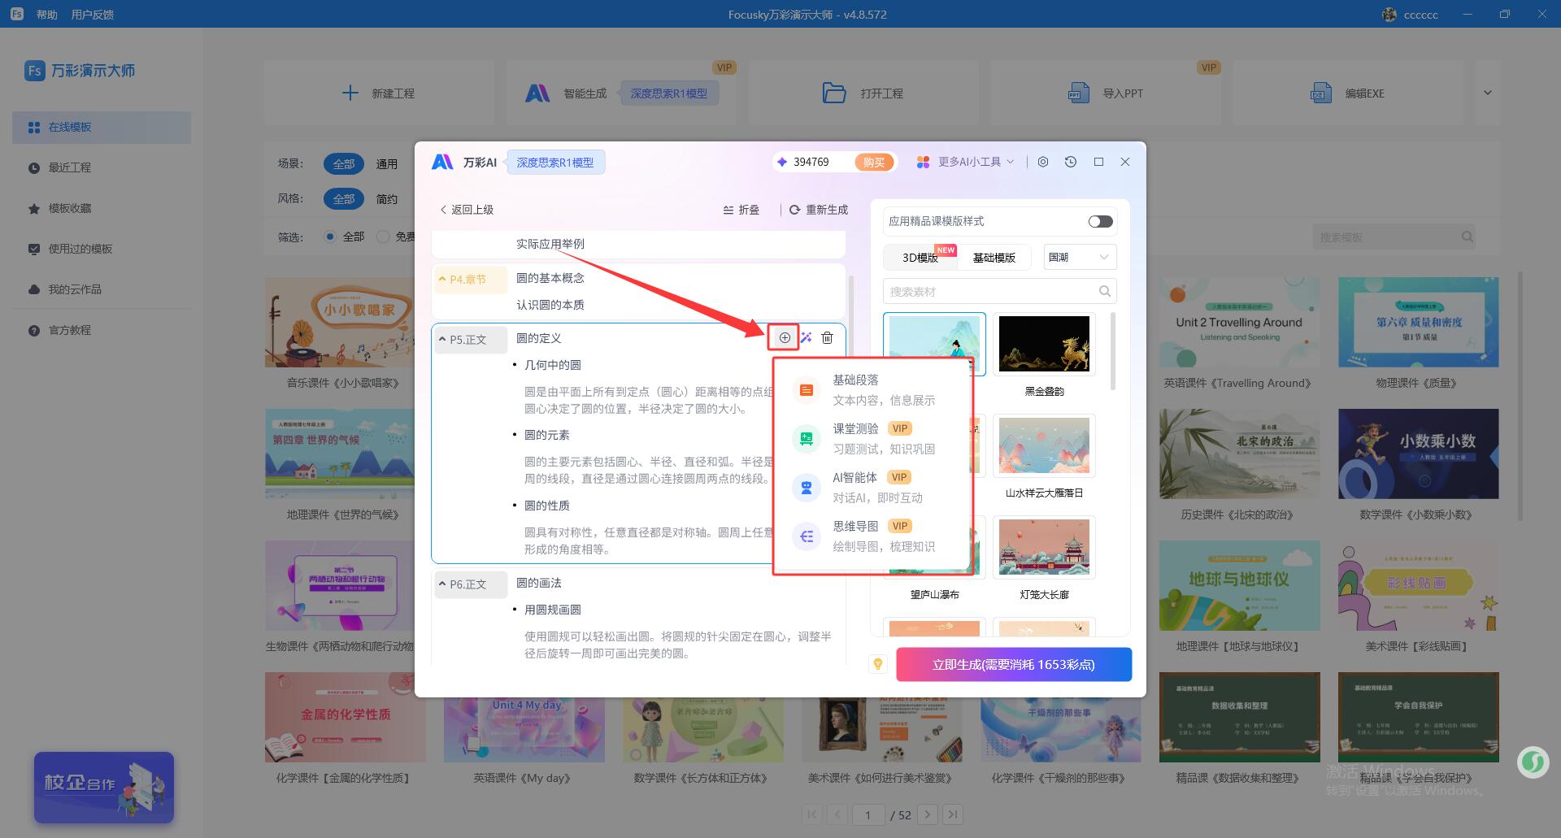Image resolution: width=1561 pixels, height=838 pixels.
Task: Click the 折叠 collapse outline icon
Action: (x=728, y=210)
